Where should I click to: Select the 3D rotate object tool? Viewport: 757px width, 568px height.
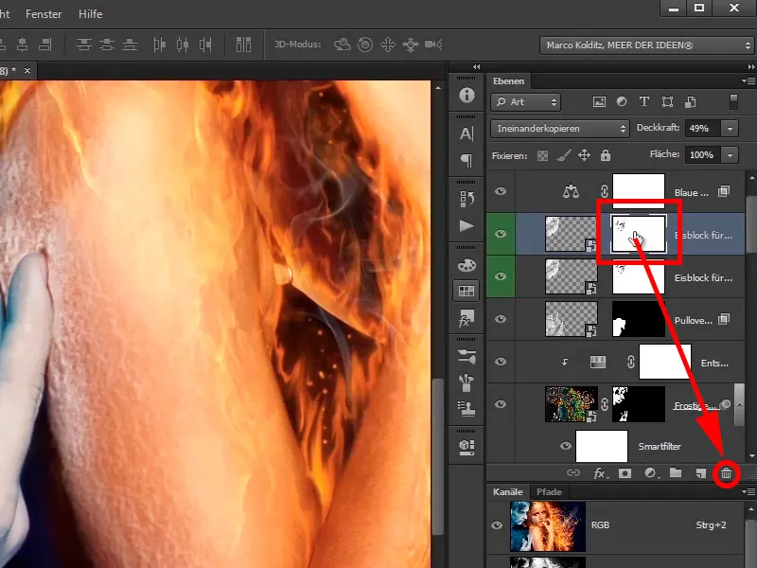coord(343,44)
